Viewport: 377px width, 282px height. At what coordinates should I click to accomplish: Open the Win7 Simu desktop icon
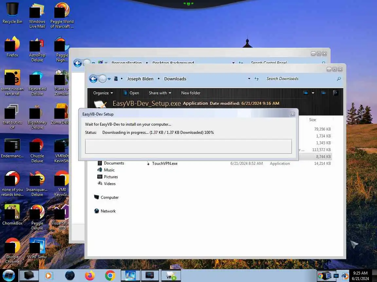pyautogui.click(x=37, y=248)
